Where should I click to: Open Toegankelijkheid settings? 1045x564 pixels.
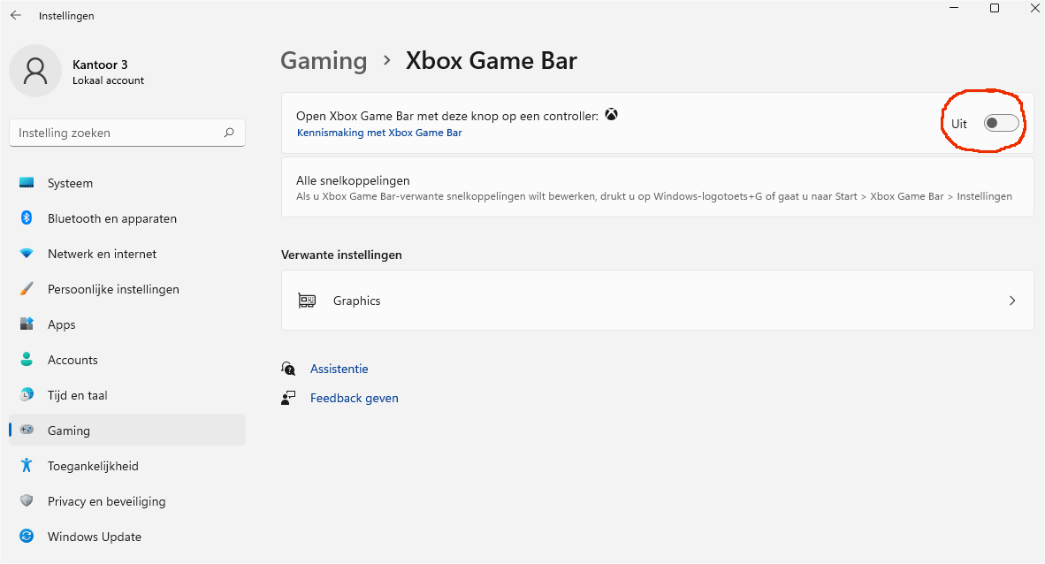(127, 465)
